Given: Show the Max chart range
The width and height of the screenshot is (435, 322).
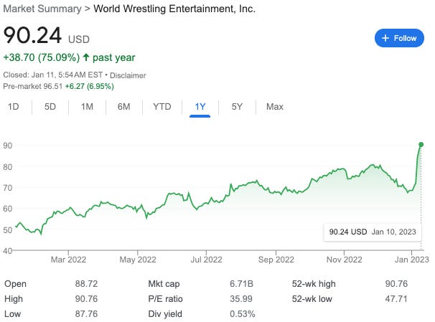Looking at the screenshot, I should click(275, 107).
